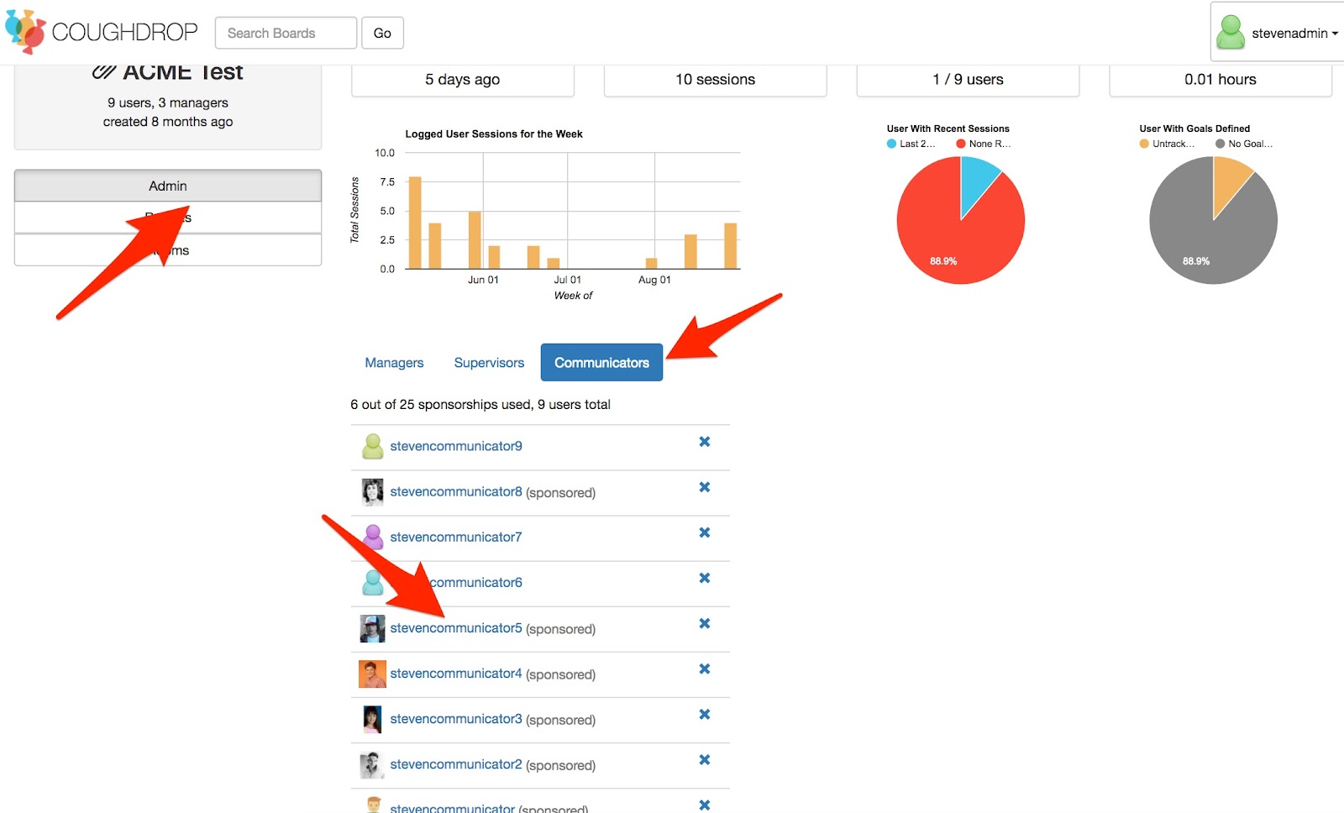Click the CoughDrop logo icon
The width and height of the screenshot is (1344, 813).
tap(25, 32)
